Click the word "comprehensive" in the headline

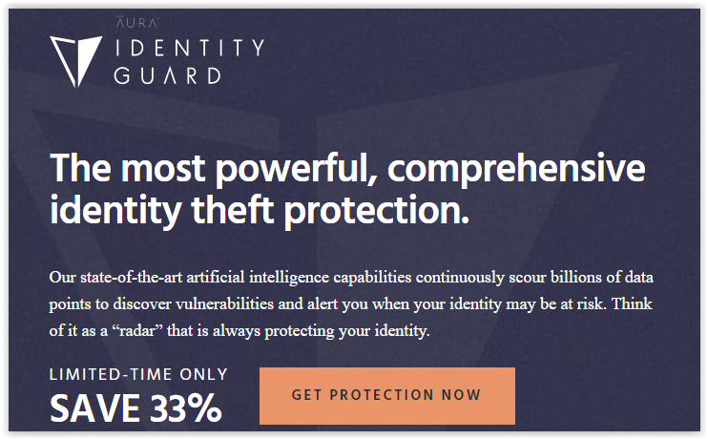point(516,170)
